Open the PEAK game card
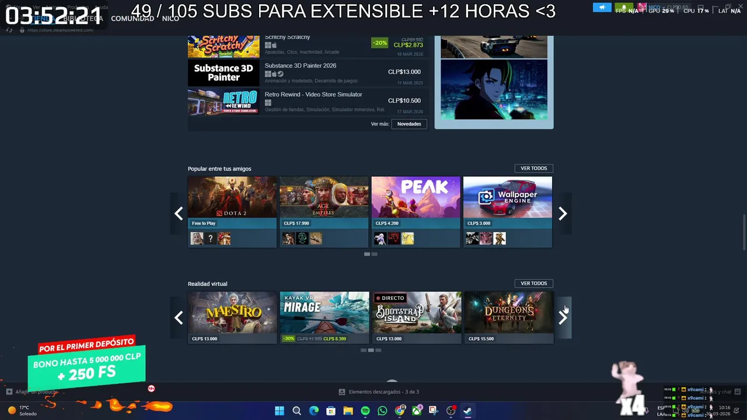747x420 pixels. click(x=416, y=212)
